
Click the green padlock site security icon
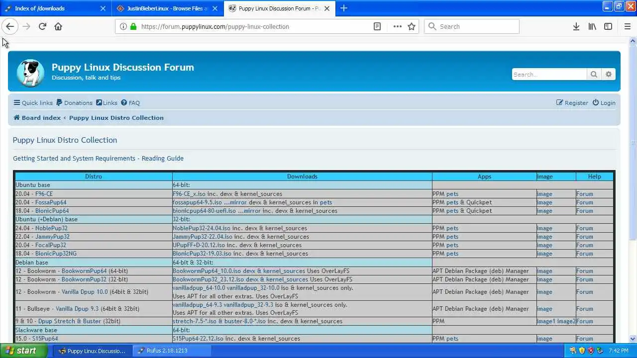(133, 26)
